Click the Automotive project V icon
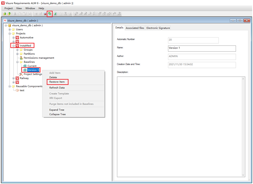Viewport: 253px width, 184px height. pos(17,37)
